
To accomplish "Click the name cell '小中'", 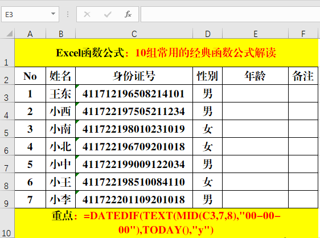I will tap(60, 164).
